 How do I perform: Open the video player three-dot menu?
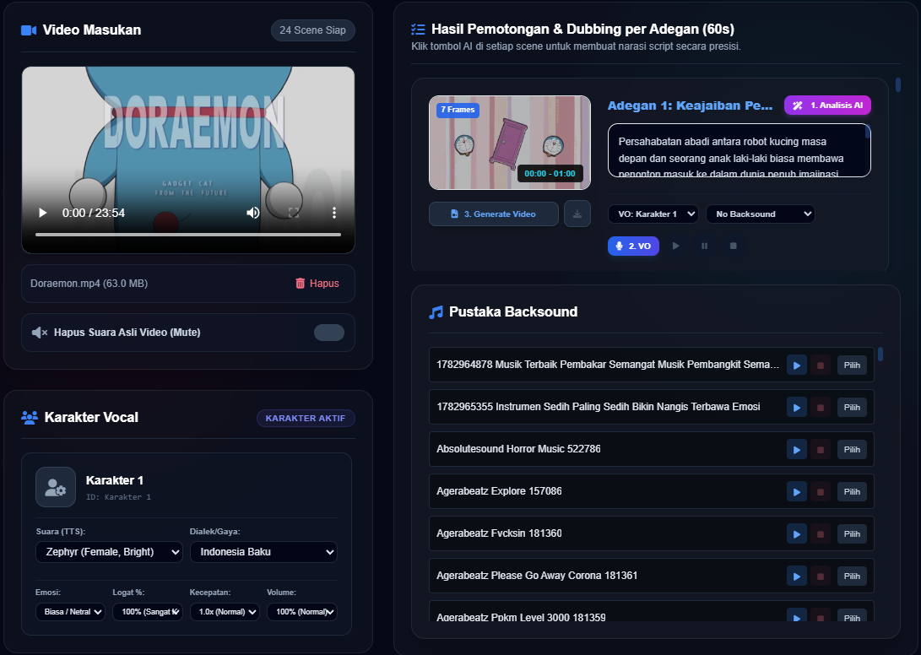click(334, 213)
